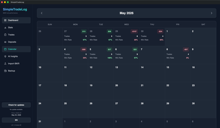Click the green maximize window button
The width and height of the screenshot is (220, 128).
(x=8, y=2)
